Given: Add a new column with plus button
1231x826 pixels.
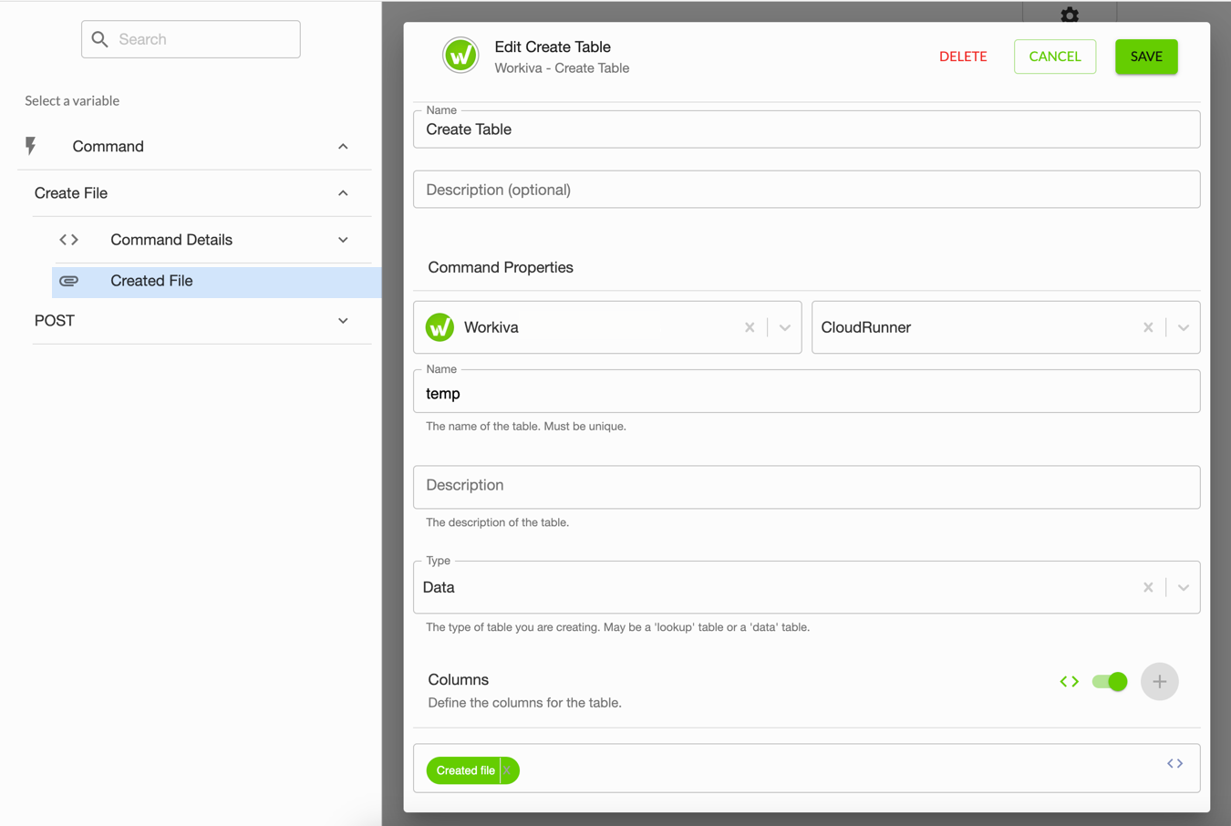Looking at the screenshot, I should pos(1160,681).
